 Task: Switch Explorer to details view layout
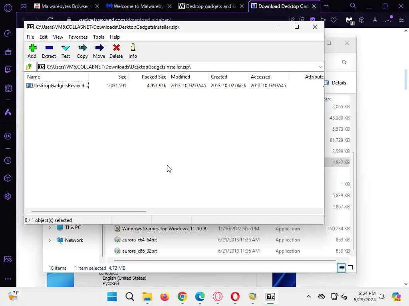pos(342,268)
